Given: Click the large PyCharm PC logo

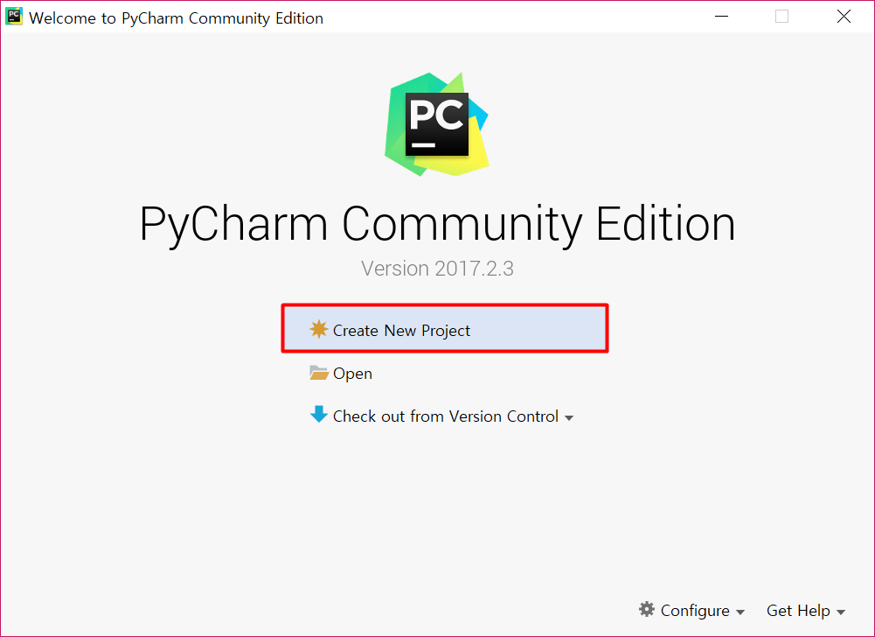Looking at the screenshot, I should [x=436, y=124].
